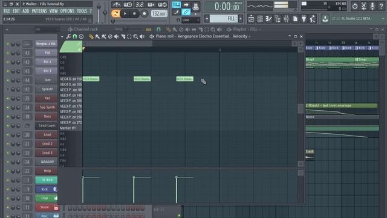Select the Delete tool in Piano roll
The height and width of the screenshot is (218, 387).
[110, 36]
